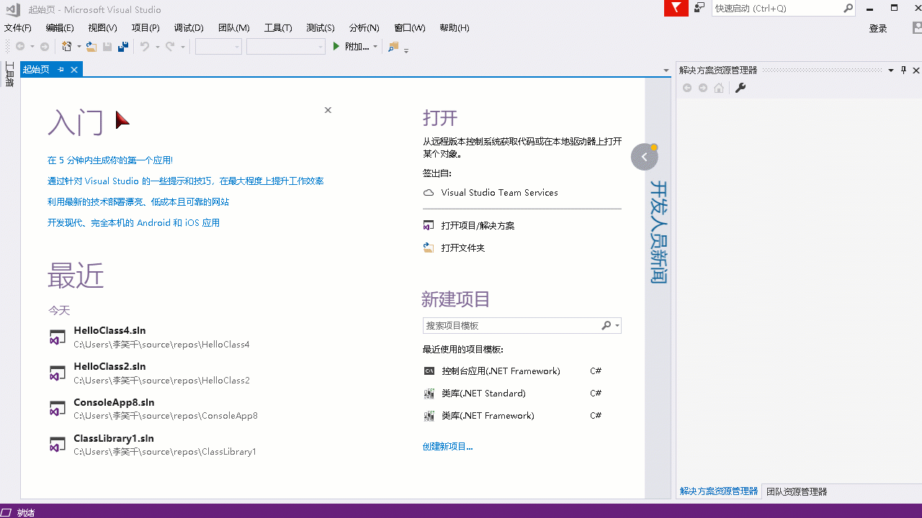Open the 附加 start button dropdown arrow

[x=375, y=47]
